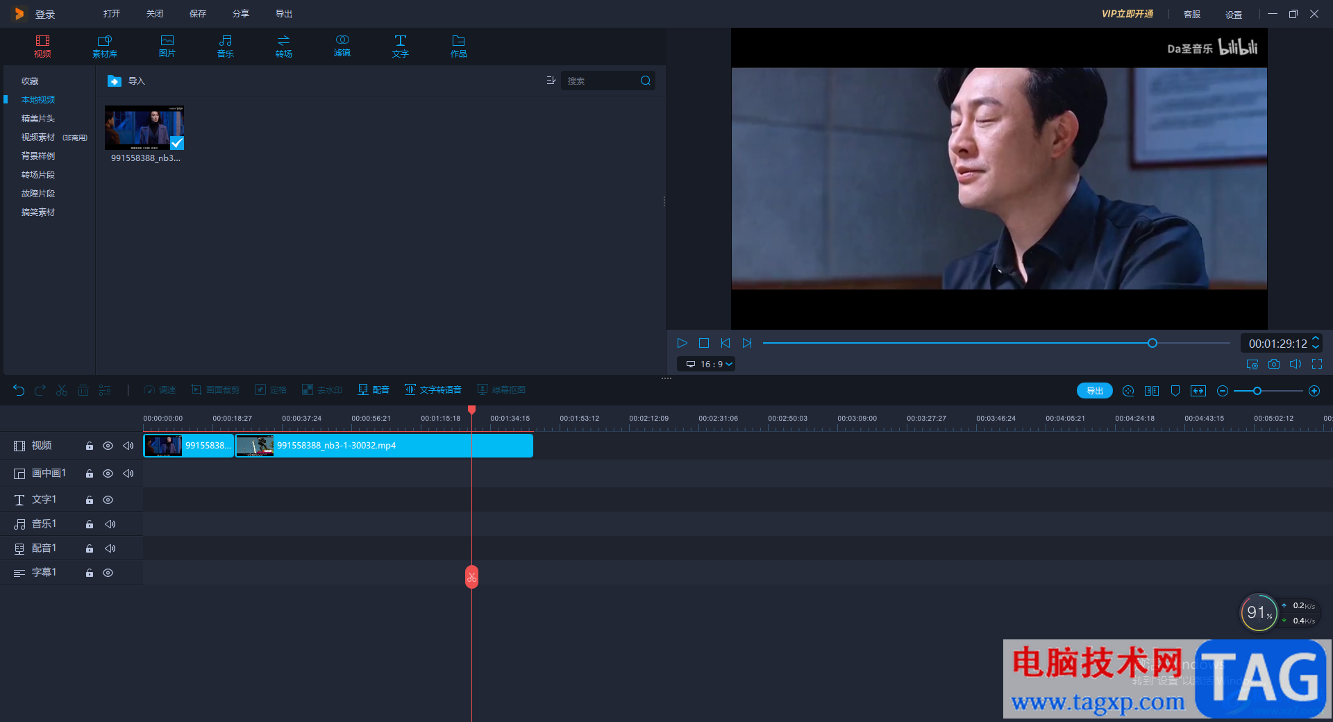
Task: Hide the 视频 track with eye icon
Action: (108, 446)
